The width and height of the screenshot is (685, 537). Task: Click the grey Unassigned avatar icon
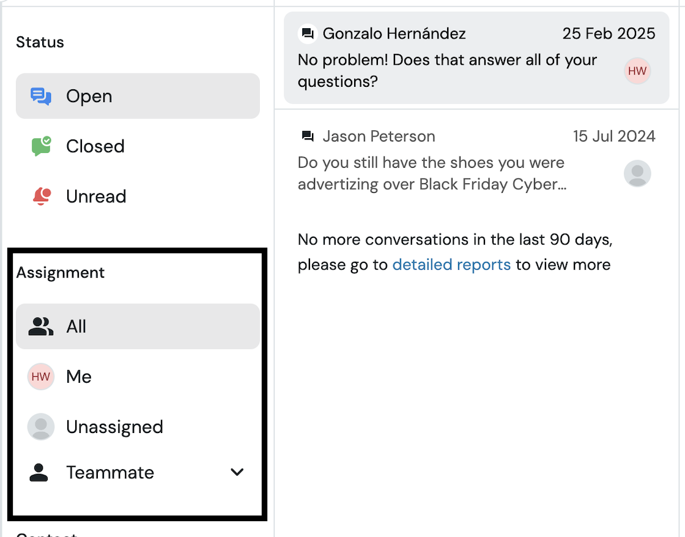click(x=40, y=426)
